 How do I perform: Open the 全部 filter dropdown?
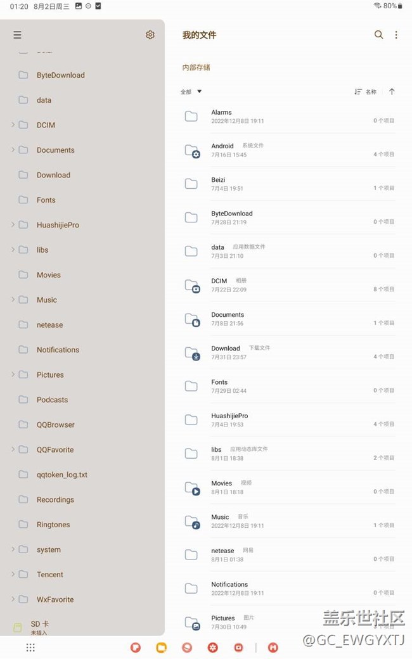tap(191, 92)
